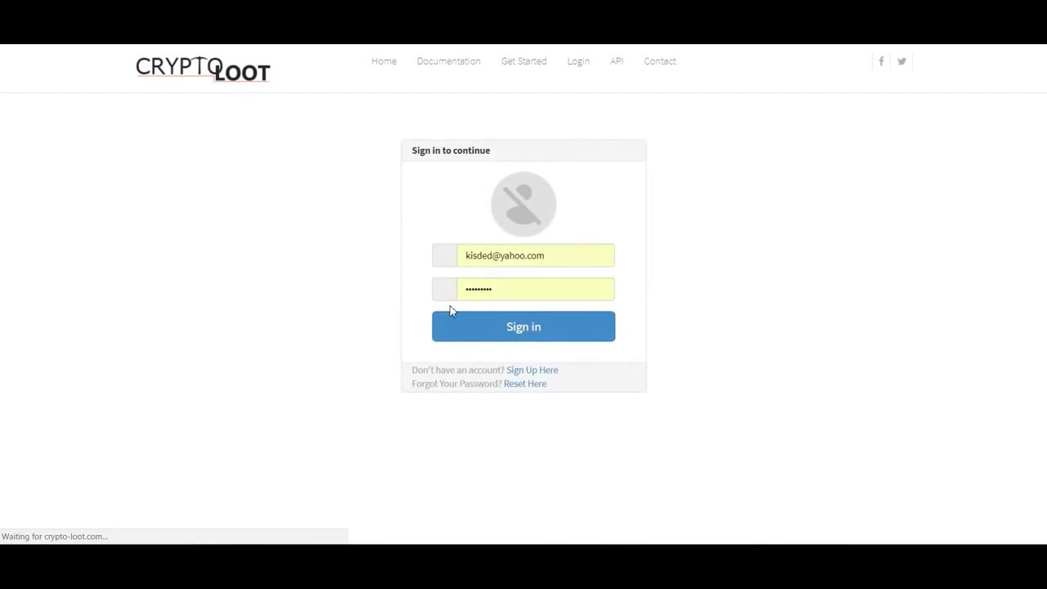The height and width of the screenshot is (589, 1047).
Task: Click the email field's left icon box
Action: (445, 255)
